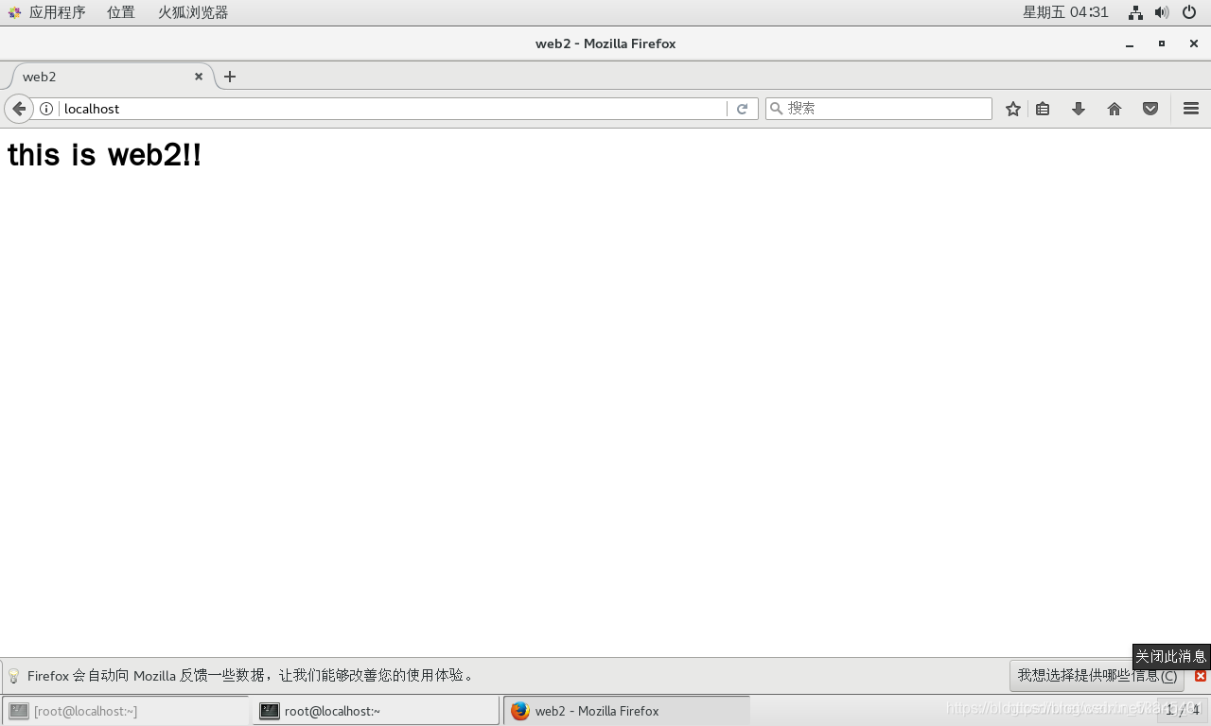Click the magnifier icon in search box
This screenshot has height=726, width=1211.
click(x=777, y=109)
